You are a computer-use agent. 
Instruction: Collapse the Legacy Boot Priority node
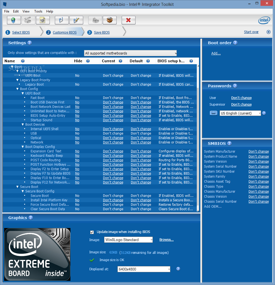(18, 80)
